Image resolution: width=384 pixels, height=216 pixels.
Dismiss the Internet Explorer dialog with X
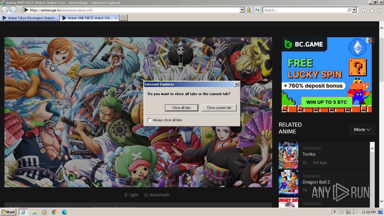pos(236,84)
